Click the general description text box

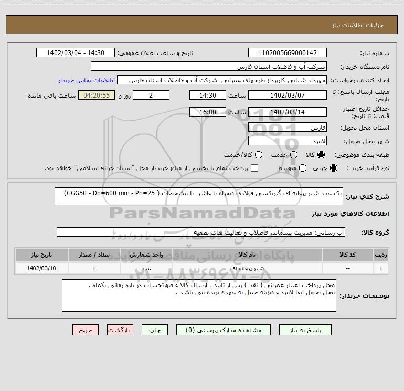199,196
